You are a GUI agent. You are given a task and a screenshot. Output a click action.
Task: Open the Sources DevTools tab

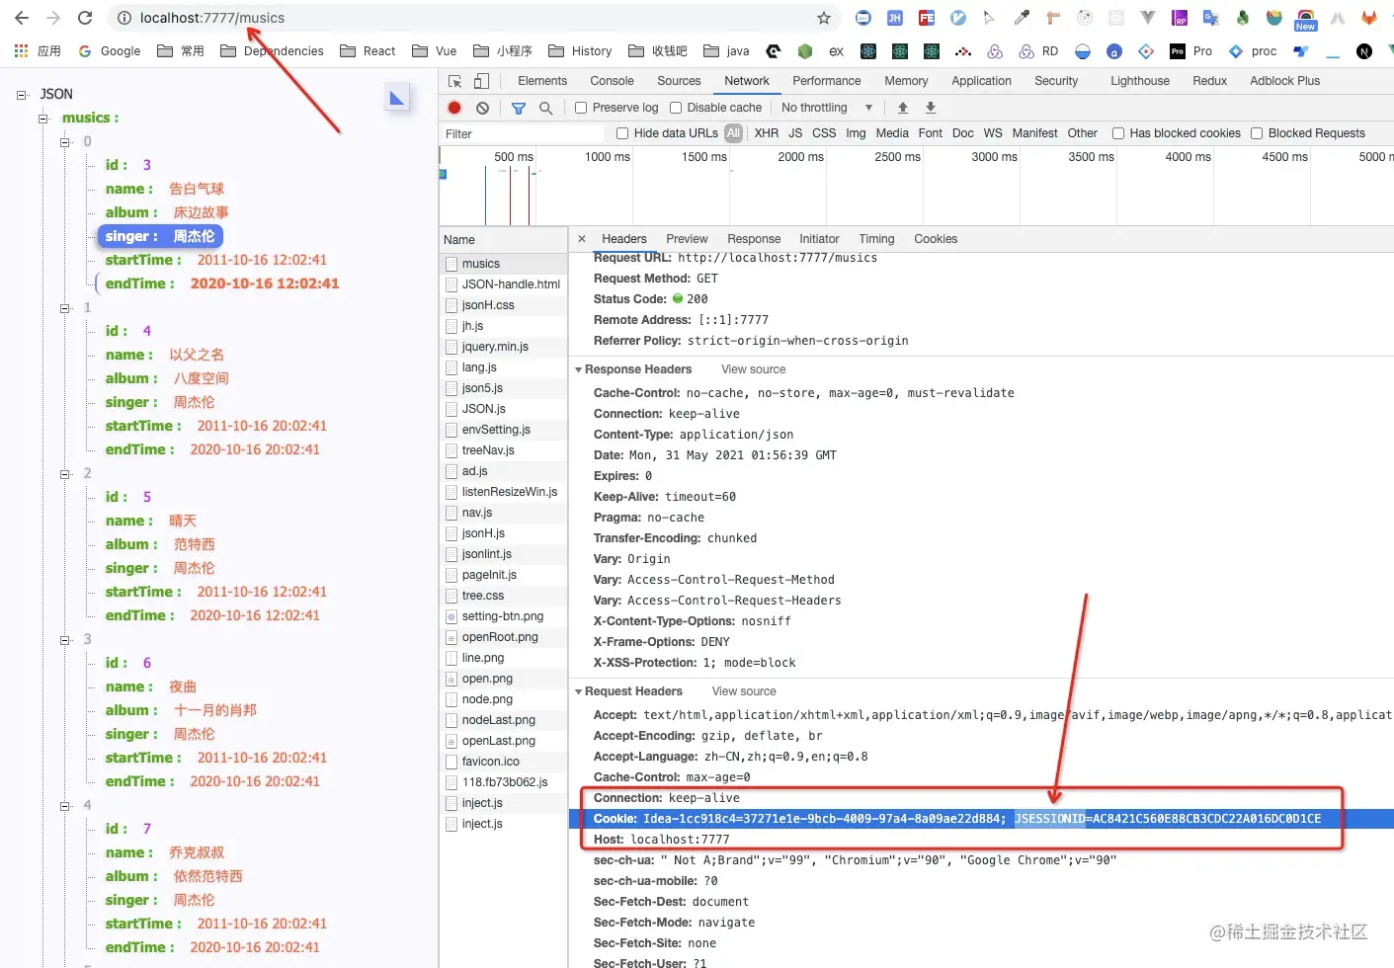tap(679, 81)
